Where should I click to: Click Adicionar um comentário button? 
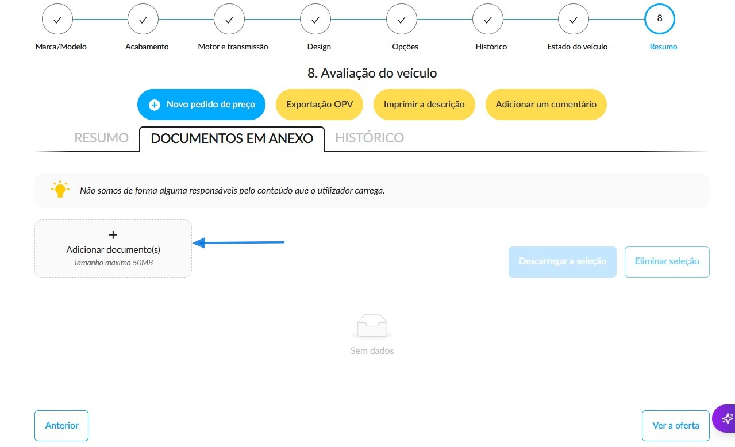click(546, 105)
